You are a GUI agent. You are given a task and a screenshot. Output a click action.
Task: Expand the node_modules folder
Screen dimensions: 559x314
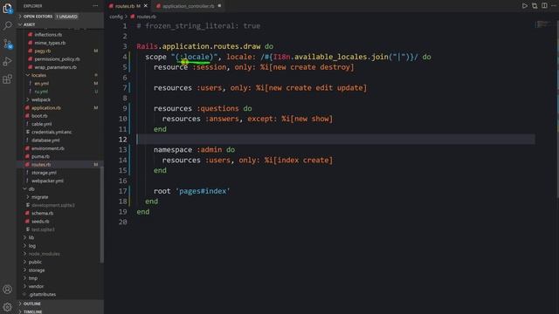(44, 254)
